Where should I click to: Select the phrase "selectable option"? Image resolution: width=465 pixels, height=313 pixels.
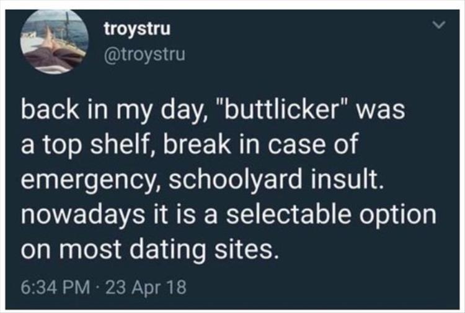tap(331, 214)
